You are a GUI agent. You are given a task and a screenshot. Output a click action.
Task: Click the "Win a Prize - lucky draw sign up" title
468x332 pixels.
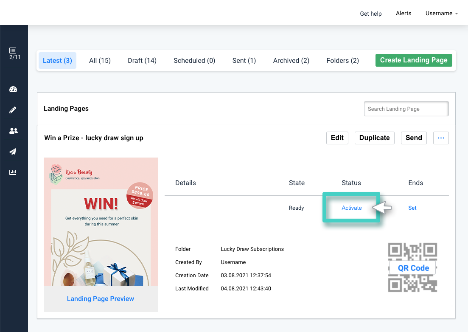94,138
